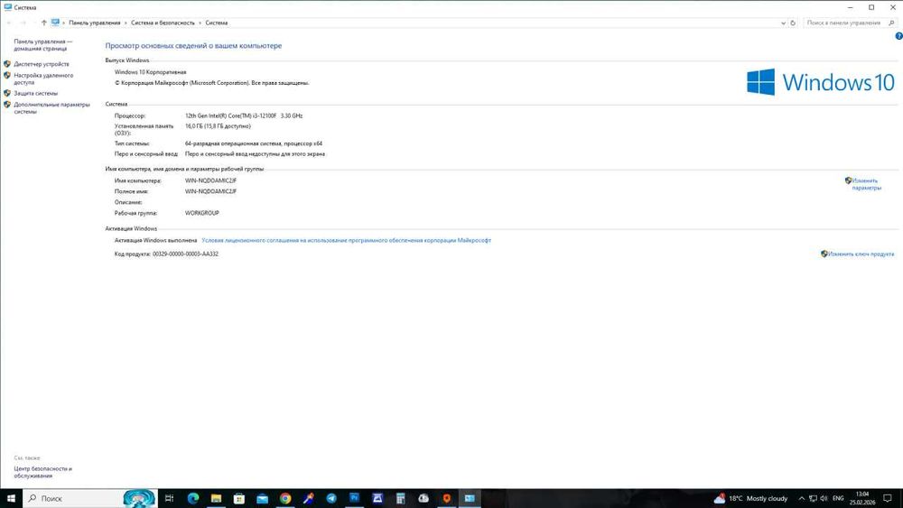Image resolution: width=903 pixels, height=508 pixels.
Task: Open System protection link (Защита системы)
Action: 36,93
